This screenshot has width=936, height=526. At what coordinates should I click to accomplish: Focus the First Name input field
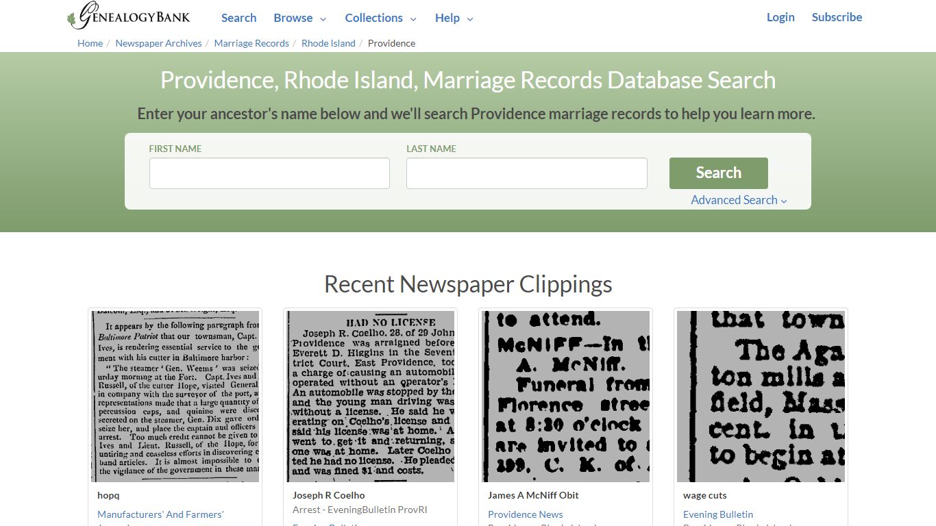[269, 173]
